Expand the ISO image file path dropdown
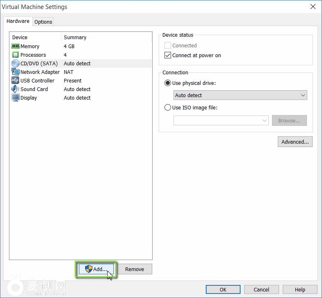Image resolution: width=322 pixels, height=298 pixels. point(264,121)
